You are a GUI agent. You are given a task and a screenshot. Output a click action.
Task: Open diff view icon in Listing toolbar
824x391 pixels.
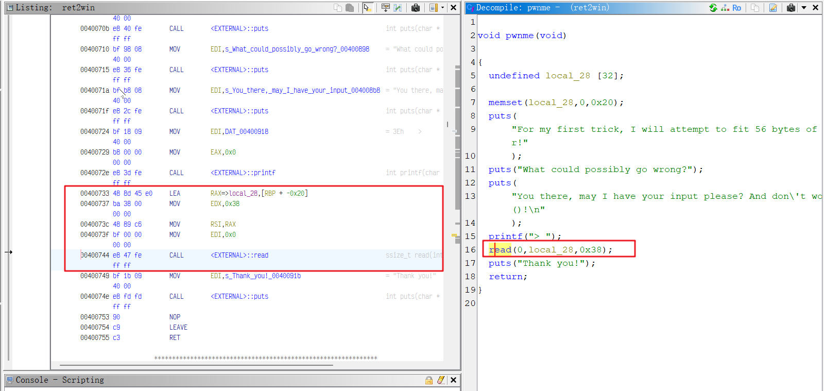398,8
